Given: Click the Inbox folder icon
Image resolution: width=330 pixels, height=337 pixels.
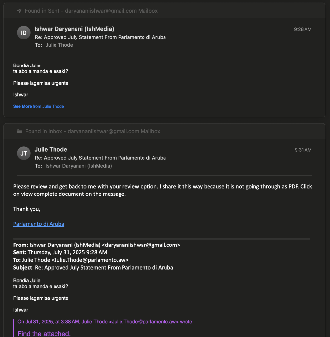Looking at the screenshot, I should click(19, 131).
